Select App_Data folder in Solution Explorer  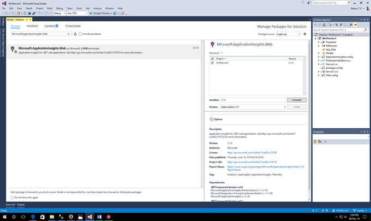coord(331,50)
